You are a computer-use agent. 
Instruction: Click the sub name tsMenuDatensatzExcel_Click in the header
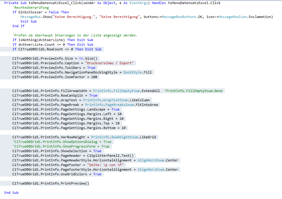pos(55,3)
